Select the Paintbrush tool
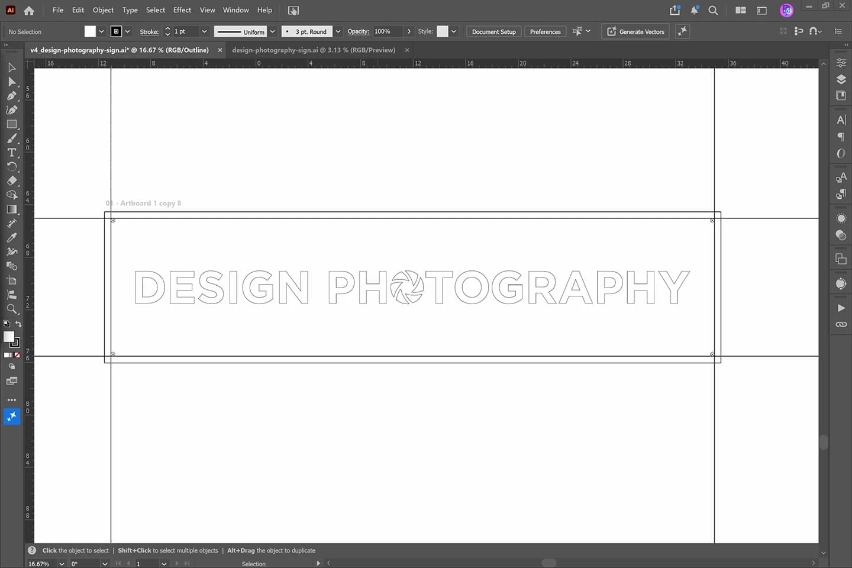 [x=11, y=138]
